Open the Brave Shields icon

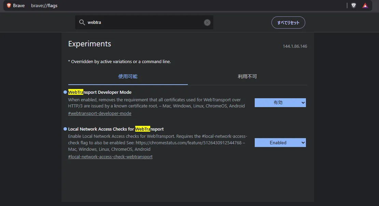click(354, 5)
